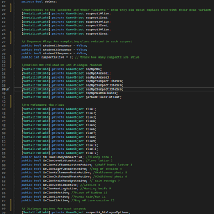This screenshot has width=214, height=214.
Task: Click the suspectsAlive integer variable
Action: 53,57
